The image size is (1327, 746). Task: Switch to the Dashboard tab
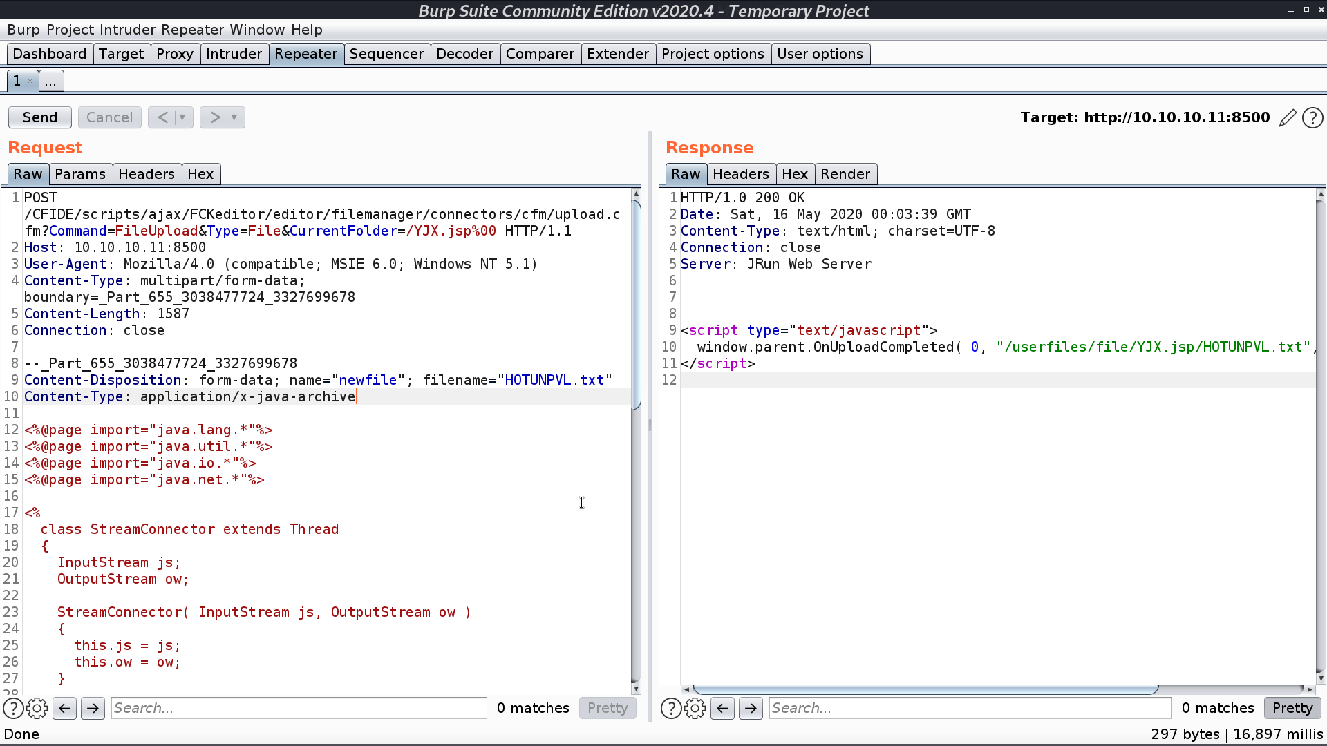50,54
